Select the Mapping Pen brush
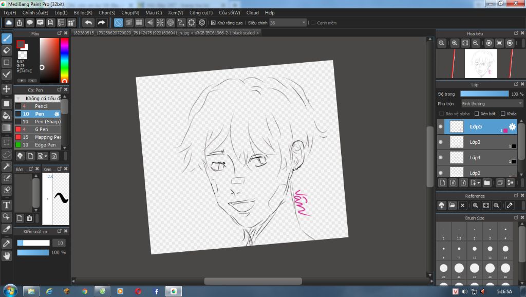Screen dimensions: 526x297 (x=38, y=137)
